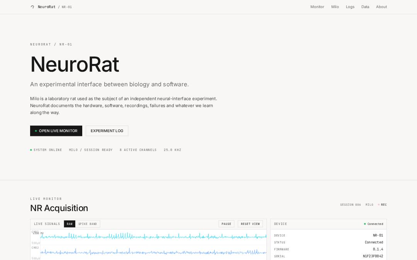Viewport: 417px width, 260px height.
Task: Open the Milo navigation item
Action: [335, 7]
